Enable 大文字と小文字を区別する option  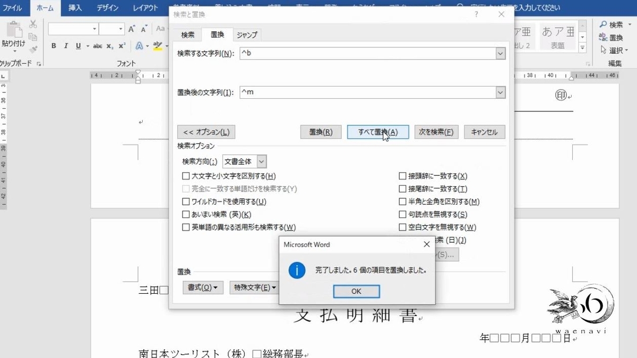(x=186, y=176)
